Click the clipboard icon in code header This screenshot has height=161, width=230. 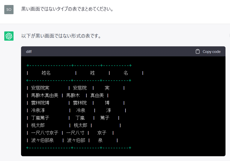coord(198,51)
